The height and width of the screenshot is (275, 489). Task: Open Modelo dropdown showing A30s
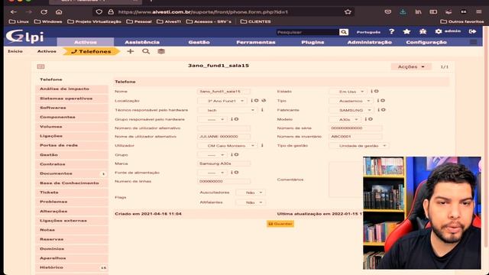coord(345,119)
